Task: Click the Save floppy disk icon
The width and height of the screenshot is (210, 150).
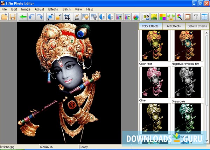Action: coord(13,17)
